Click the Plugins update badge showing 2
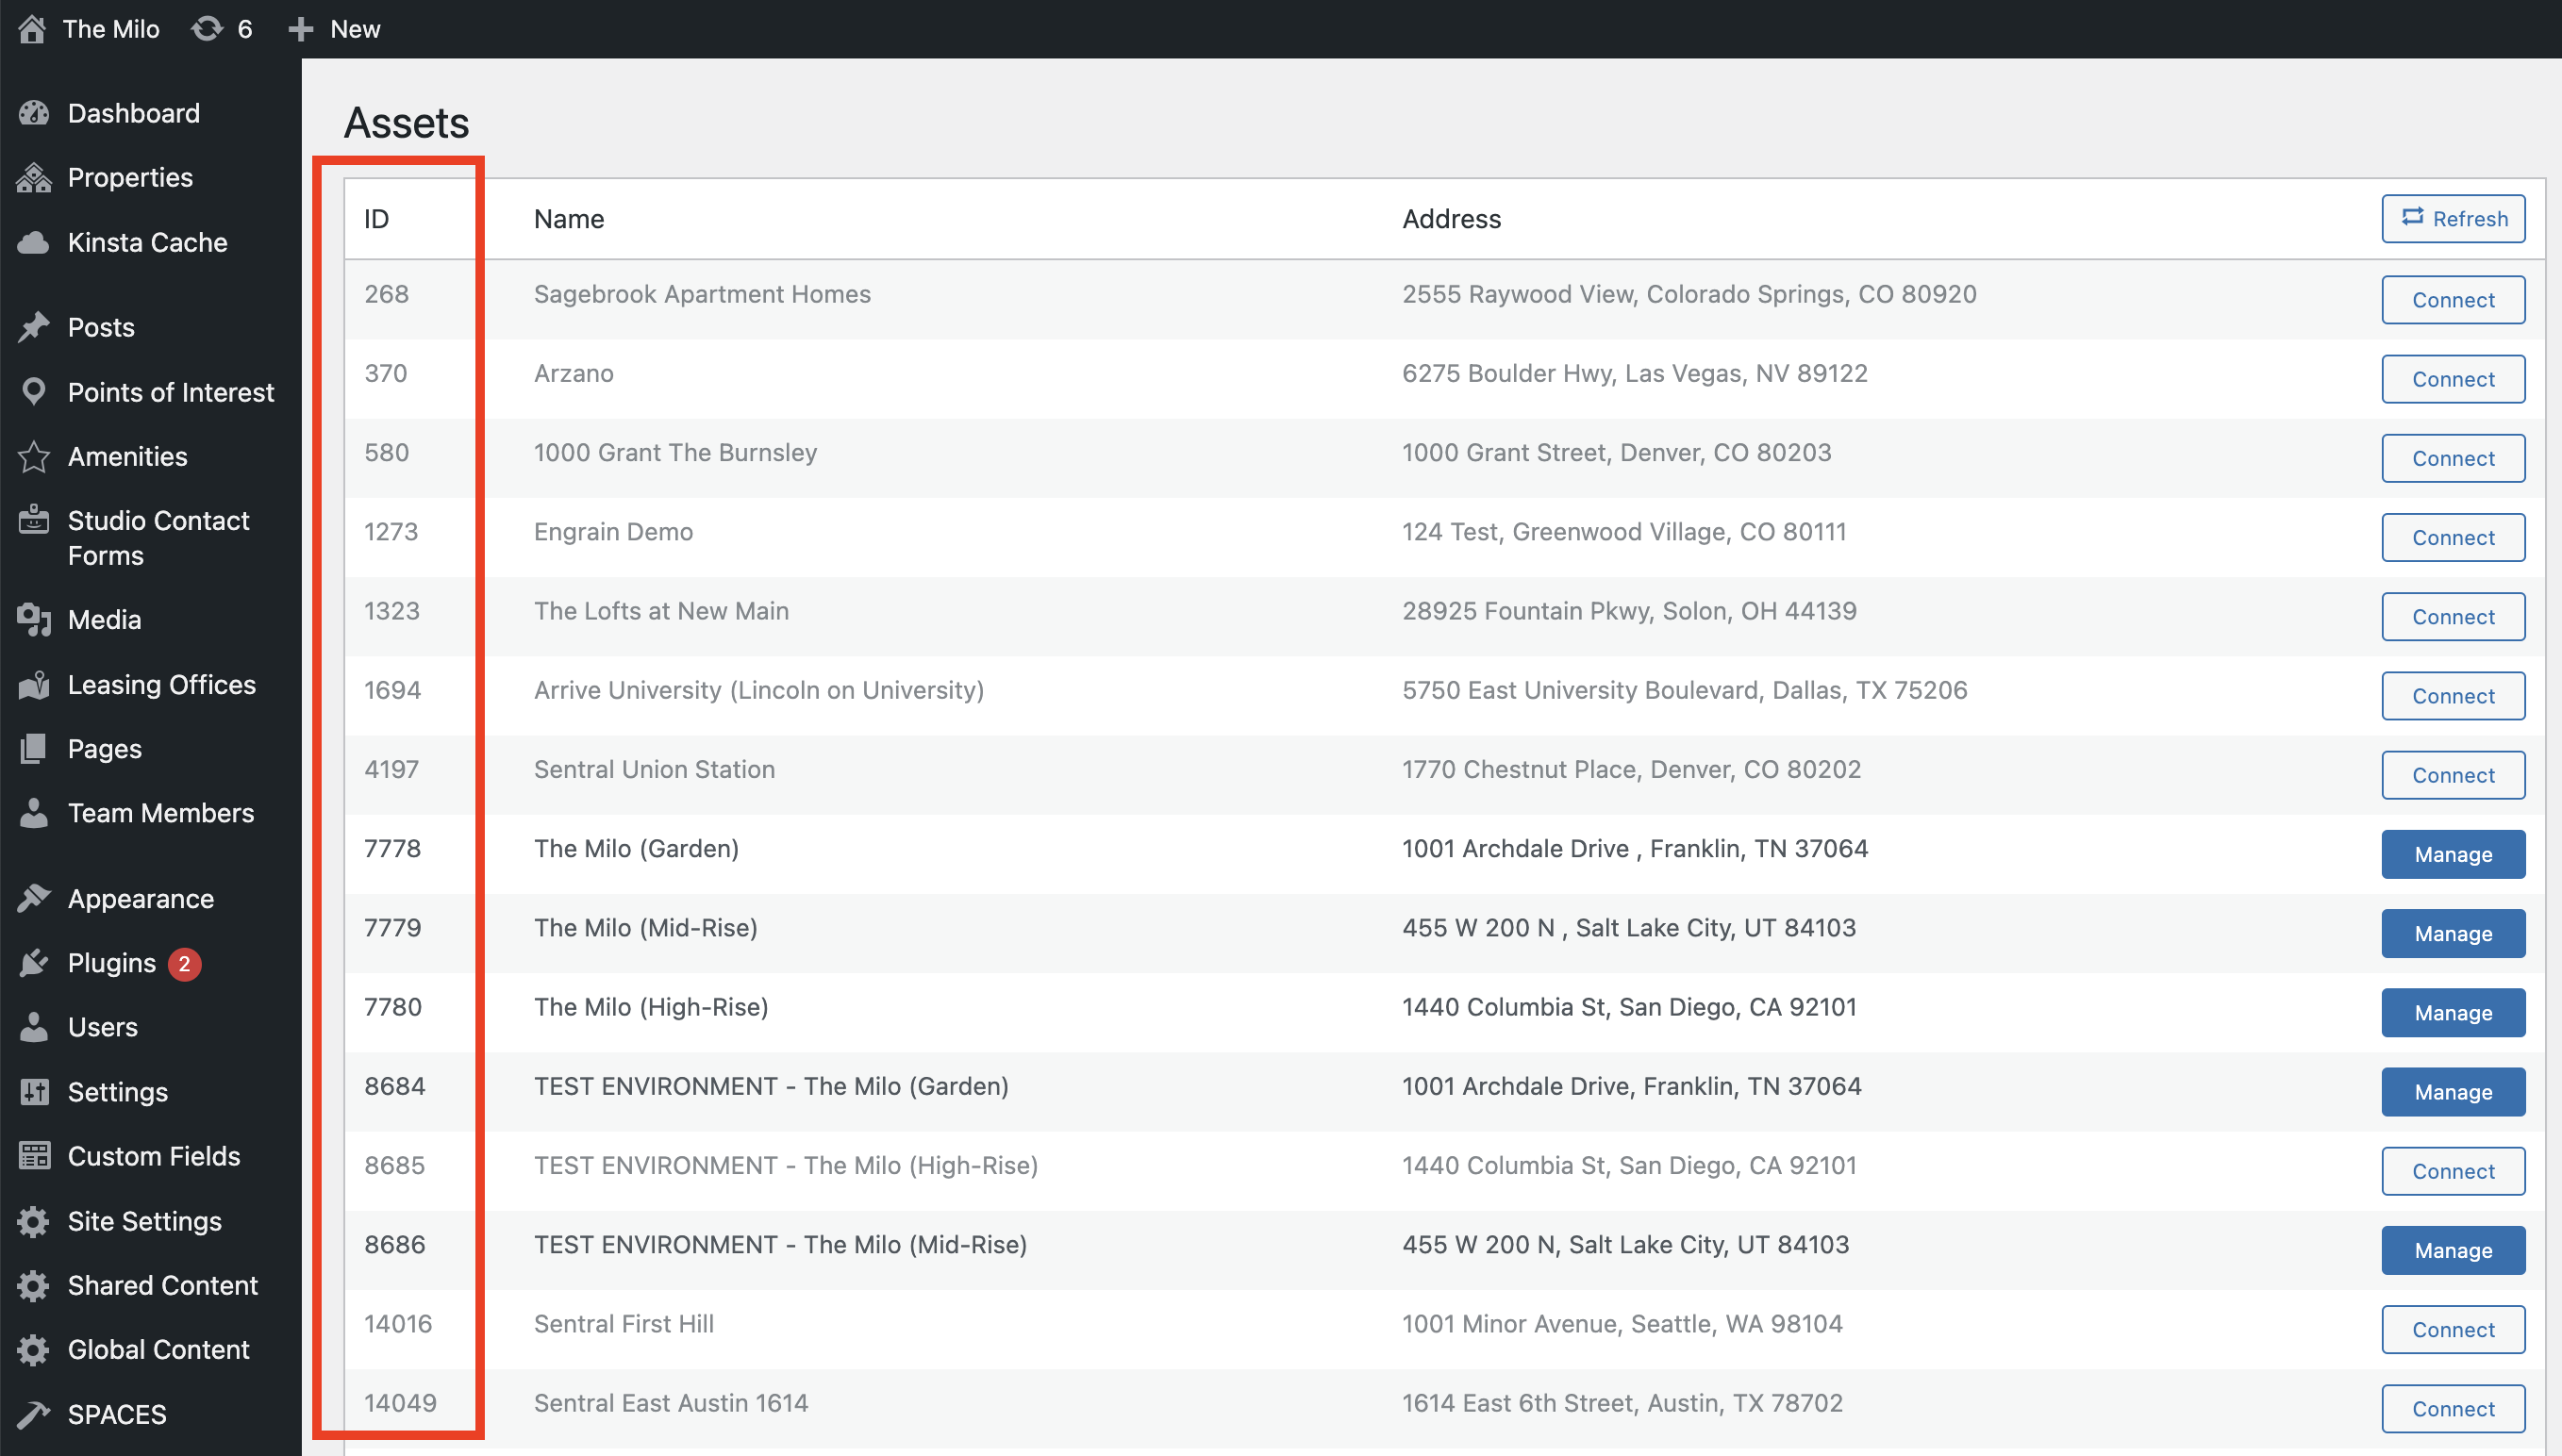 tap(184, 964)
